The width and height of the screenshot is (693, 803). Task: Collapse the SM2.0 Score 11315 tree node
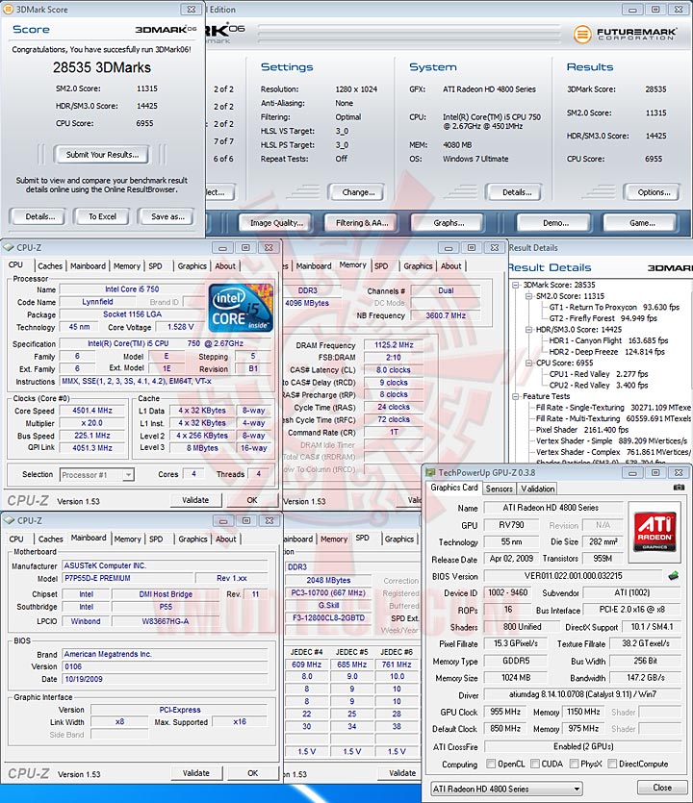(x=529, y=296)
